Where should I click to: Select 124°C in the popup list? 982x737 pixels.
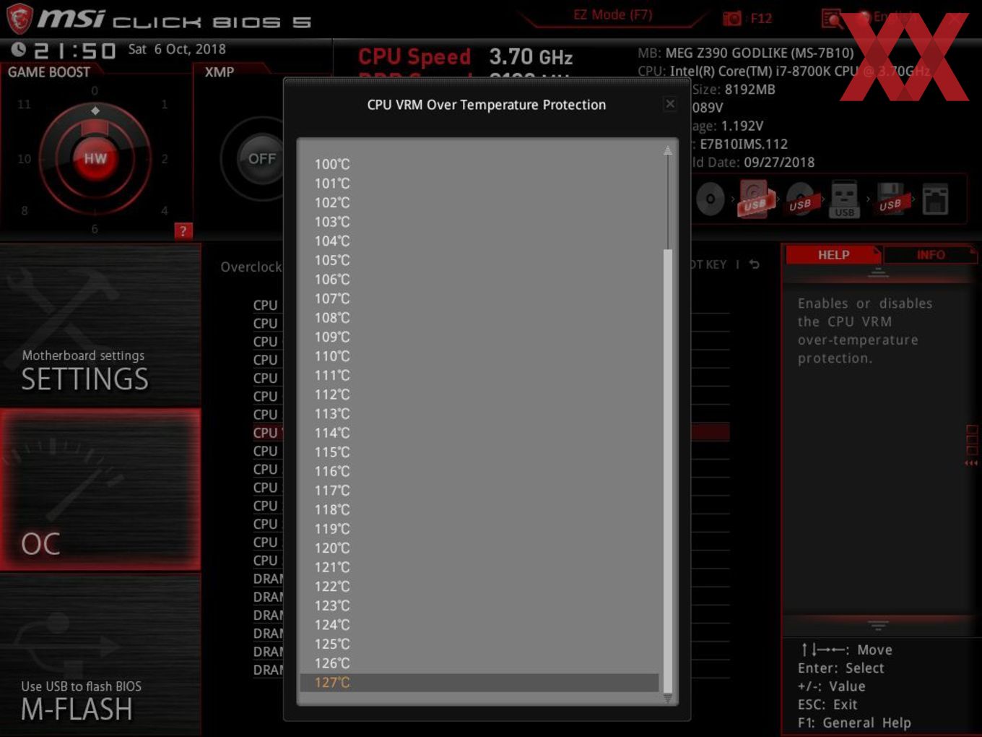coord(479,624)
